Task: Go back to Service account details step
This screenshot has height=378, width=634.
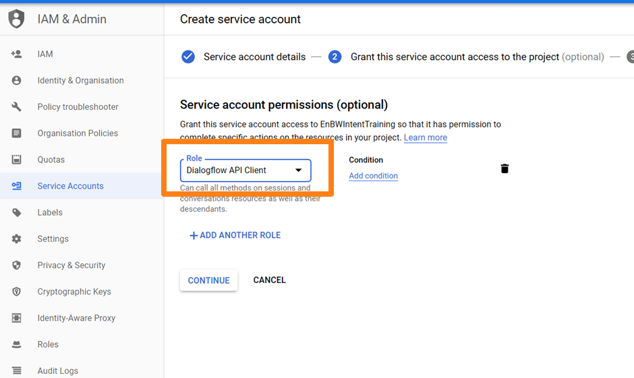Action: 254,57
